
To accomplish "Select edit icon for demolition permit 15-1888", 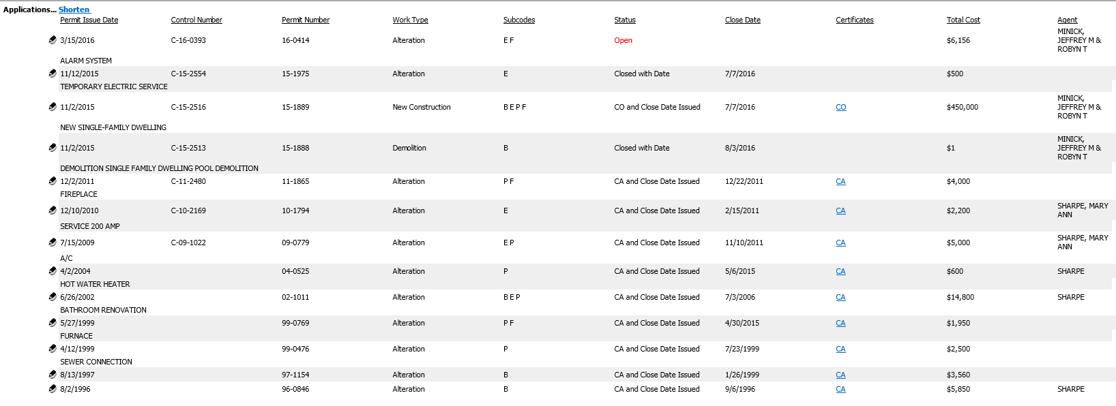I will tap(53, 147).
